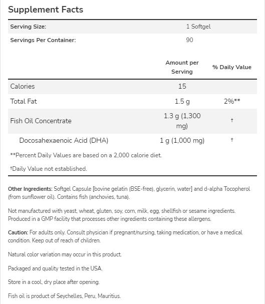Select the Docosahexaenoic Acid (DHA) row
Screen dimensions: 265x304
(132, 140)
